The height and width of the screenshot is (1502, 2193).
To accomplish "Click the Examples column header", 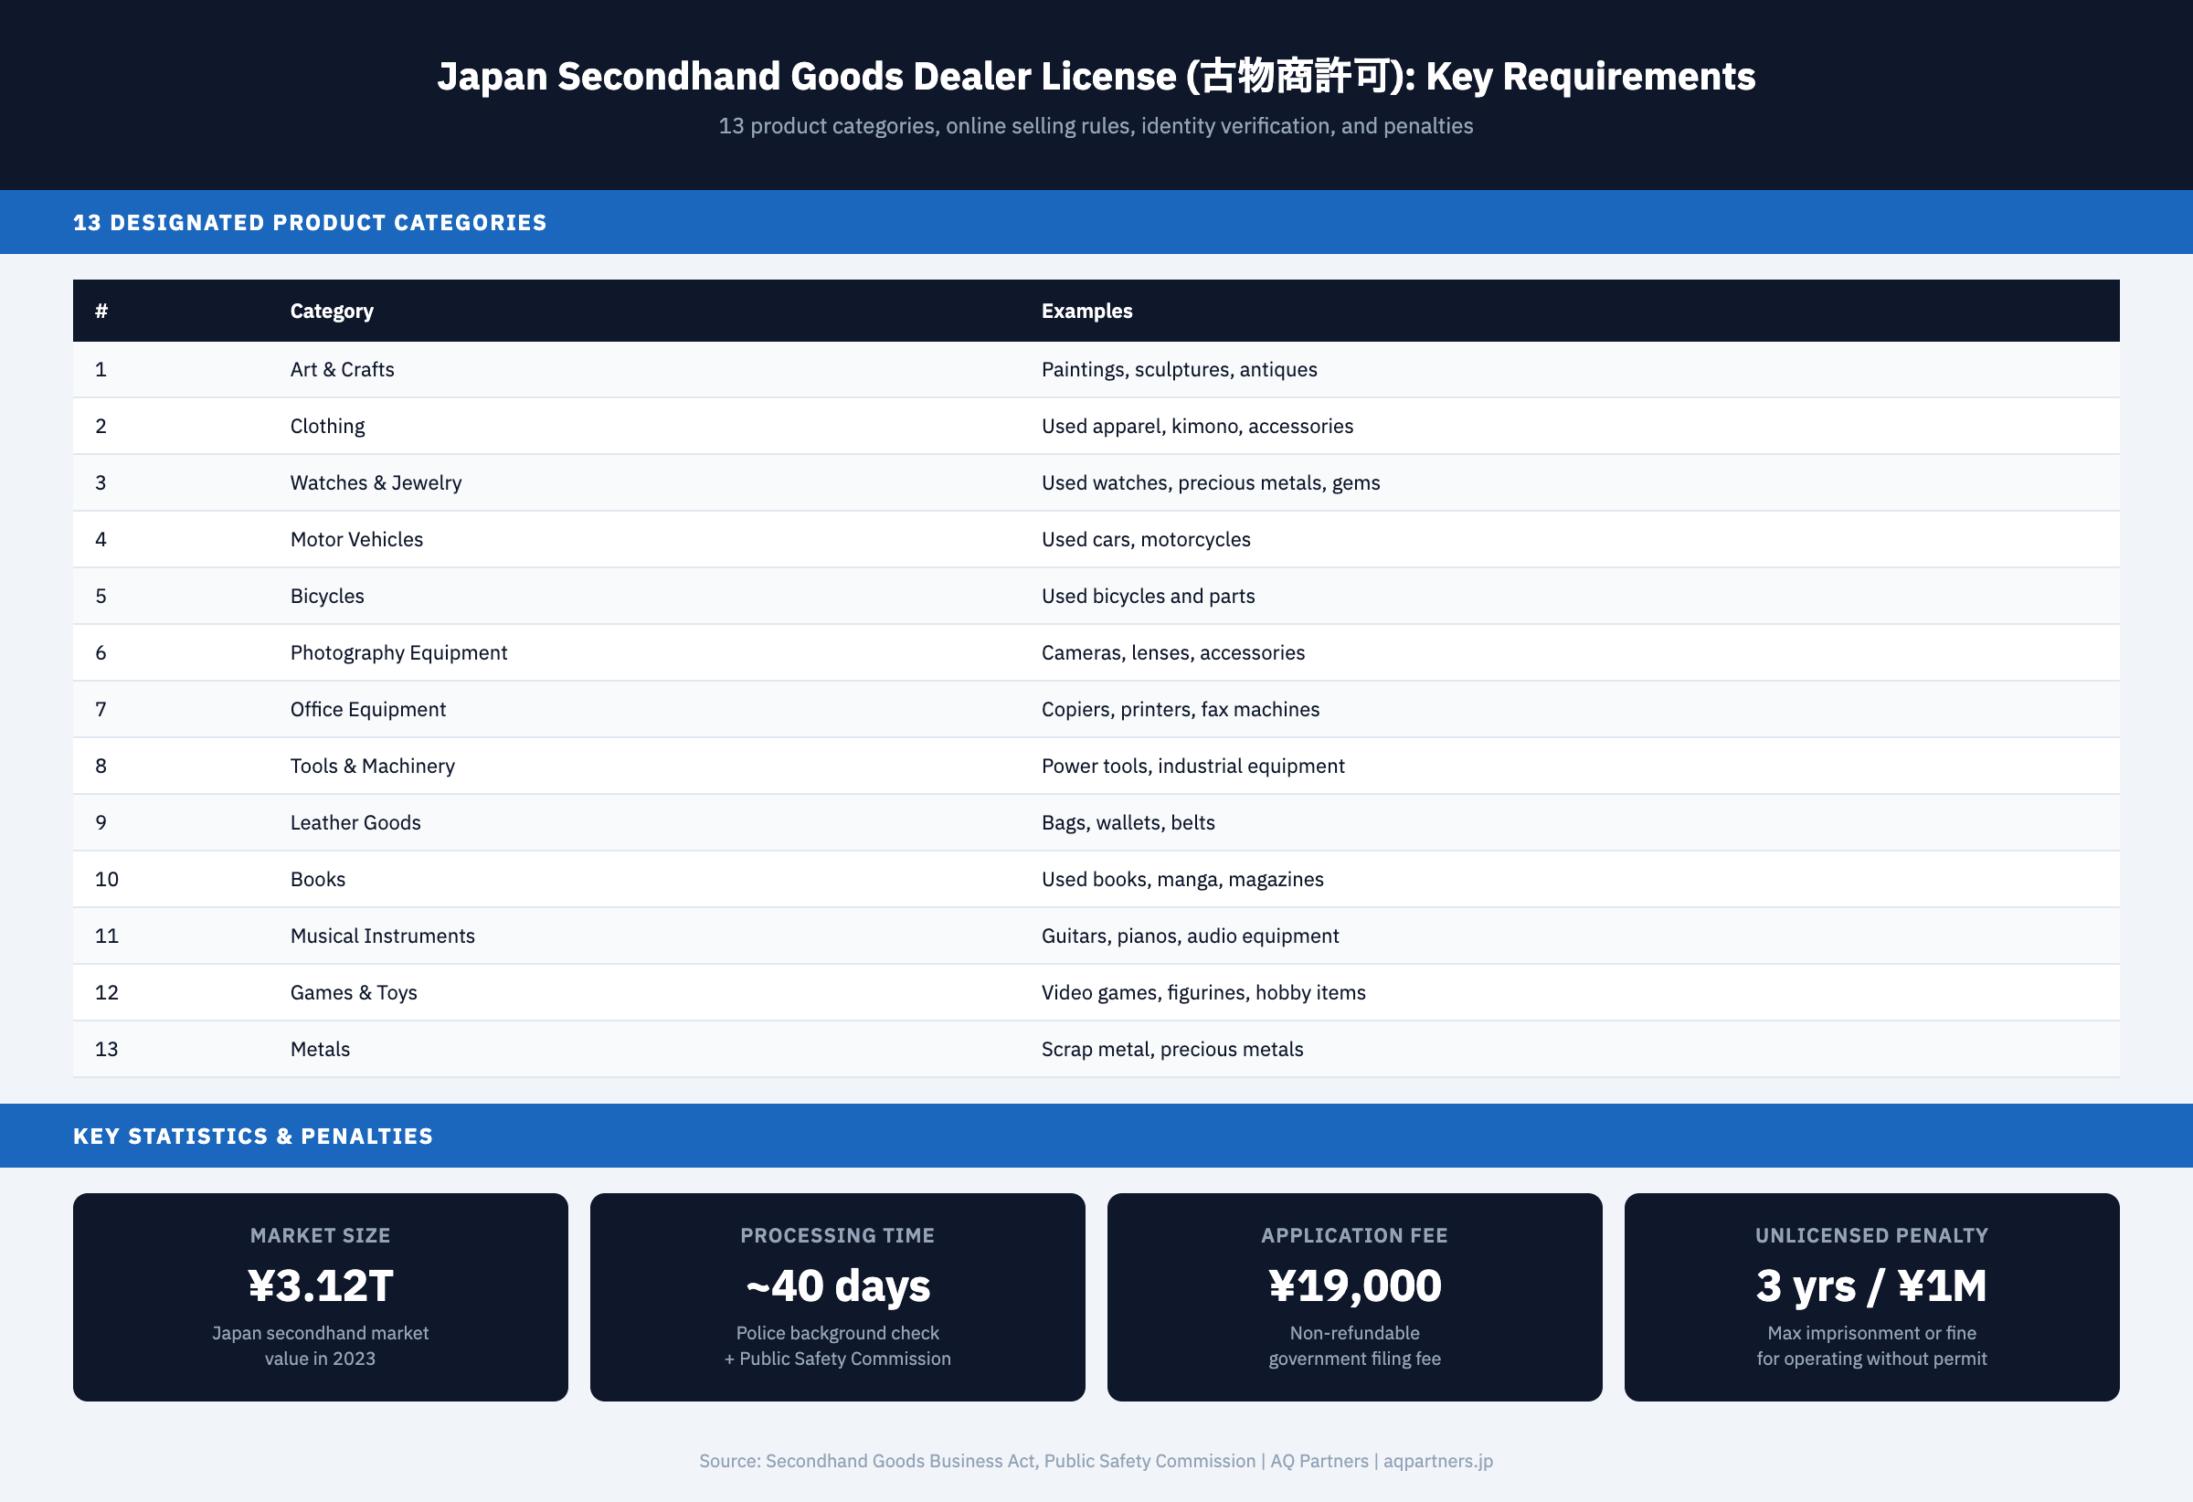I will point(1087,311).
